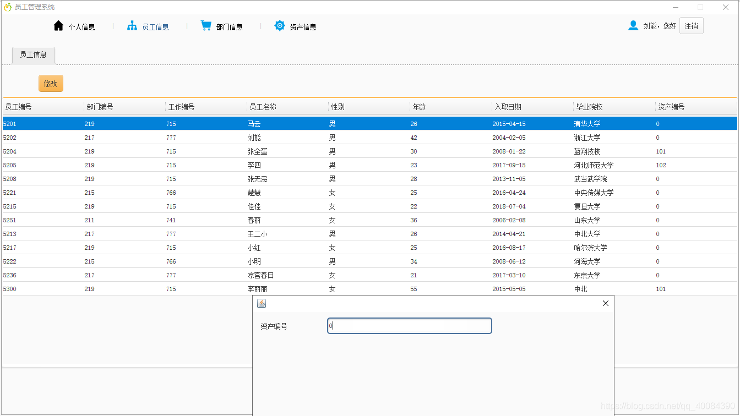Click the 毕业院校 column header
740x416 pixels.
point(614,107)
